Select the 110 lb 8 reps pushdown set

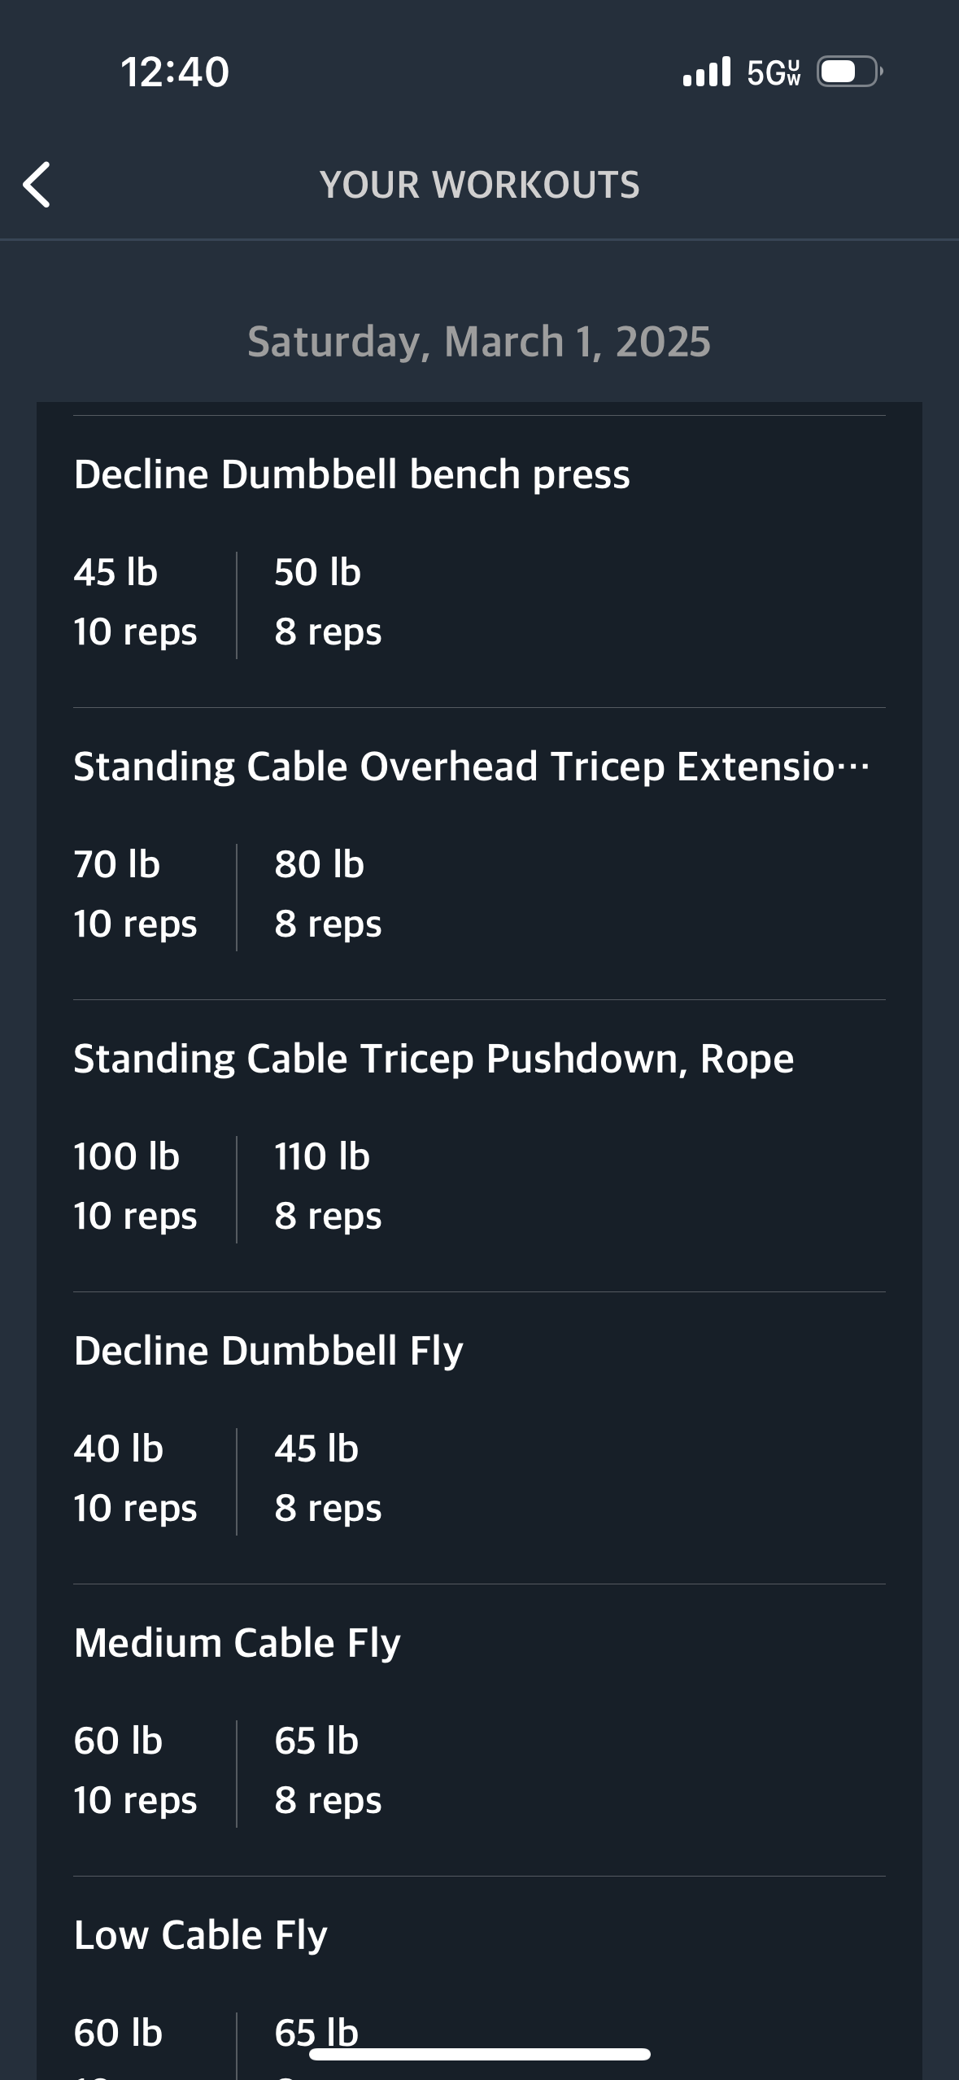point(328,1186)
